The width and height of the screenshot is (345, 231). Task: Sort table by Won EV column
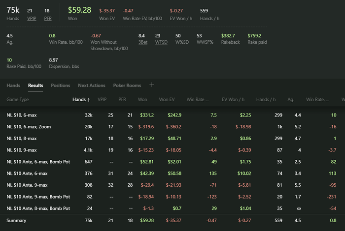(168, 99)
